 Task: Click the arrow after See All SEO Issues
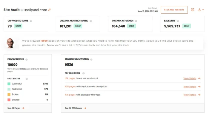[x=85, y=108]
